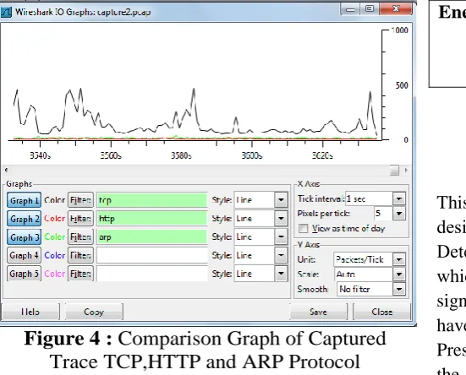Enable the Graph 4 button

tap(24, 255)
